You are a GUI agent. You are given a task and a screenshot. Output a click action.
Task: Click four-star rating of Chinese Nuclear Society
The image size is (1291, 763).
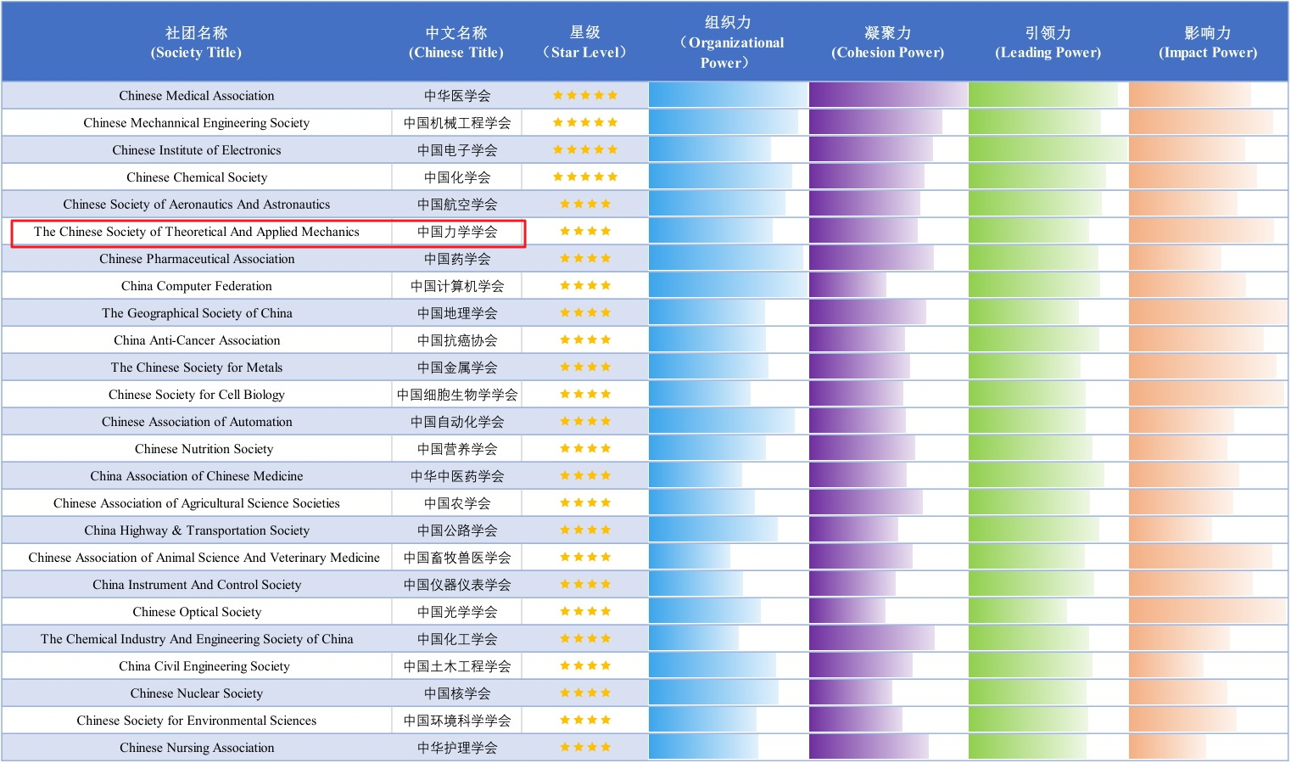(x=585, y=693)
